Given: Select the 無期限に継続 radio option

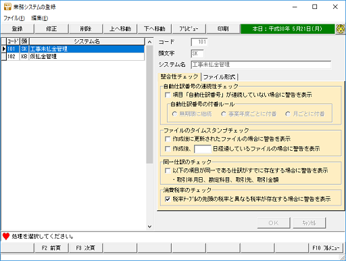Looking at the screenshot, I should pos(174,114).
